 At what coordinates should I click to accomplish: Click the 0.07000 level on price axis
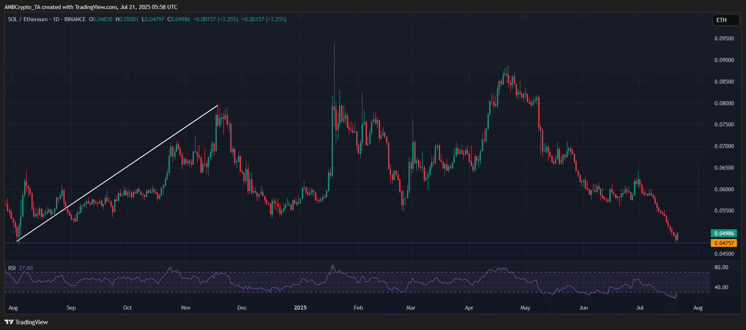tap(724, 146)
